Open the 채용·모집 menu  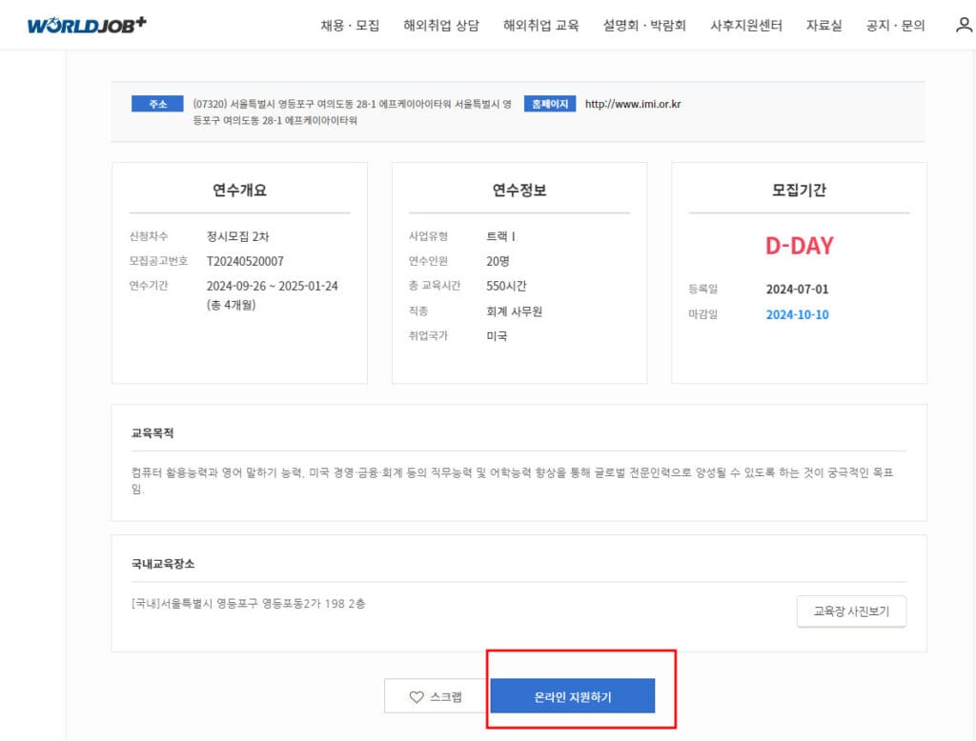(349, 27)
